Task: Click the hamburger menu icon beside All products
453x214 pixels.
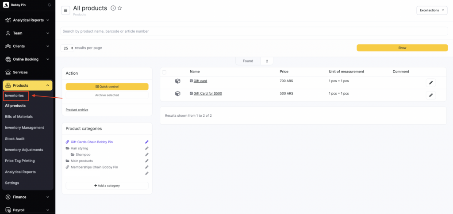Action: point(65,10)
